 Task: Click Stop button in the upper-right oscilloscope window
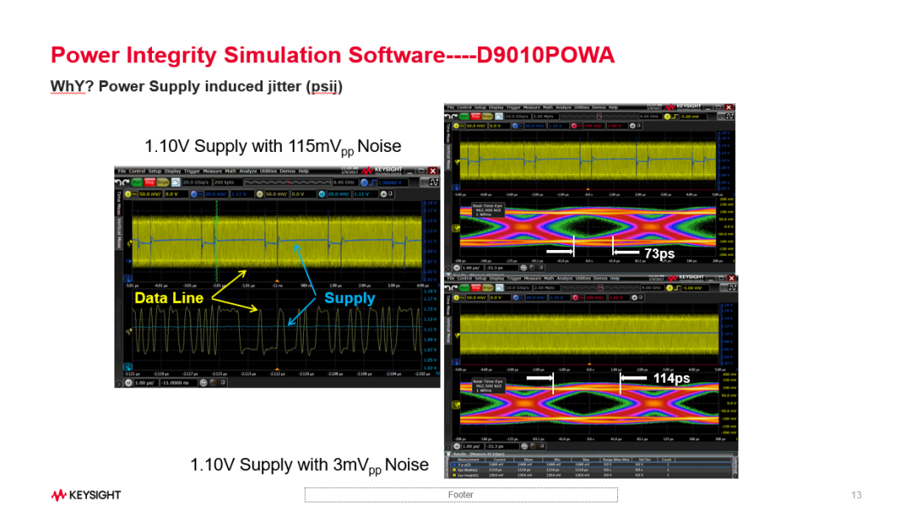coord(476,116)
